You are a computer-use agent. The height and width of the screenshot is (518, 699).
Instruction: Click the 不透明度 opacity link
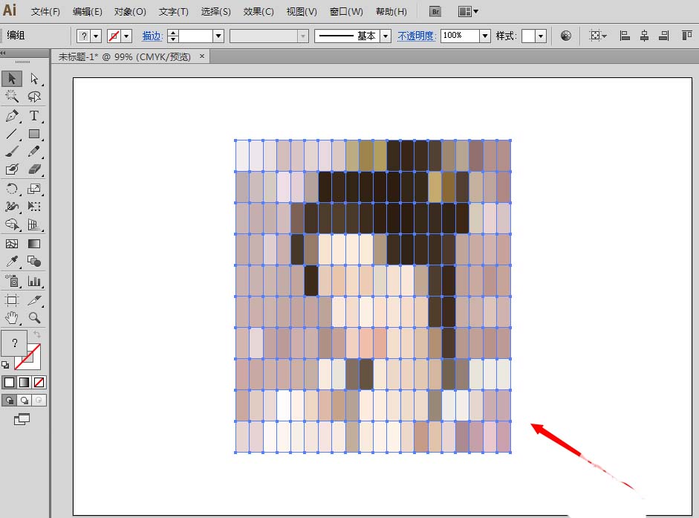click(417, 36)
